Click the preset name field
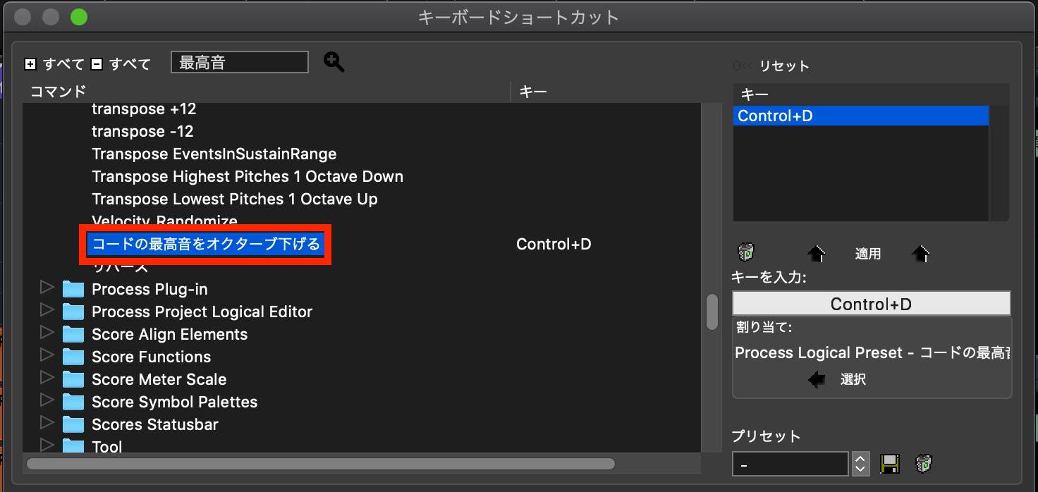Viewport: 1038px width, 492px height. click(790, 464)
